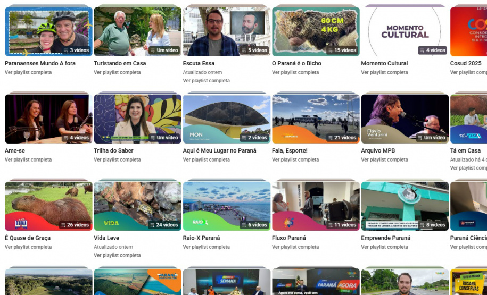View full playlist under Ame-se
This screenshot has height=295, width=487.
click(28, 160)
